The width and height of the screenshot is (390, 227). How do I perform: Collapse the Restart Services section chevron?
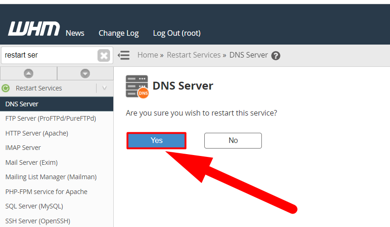pos(104,88)
